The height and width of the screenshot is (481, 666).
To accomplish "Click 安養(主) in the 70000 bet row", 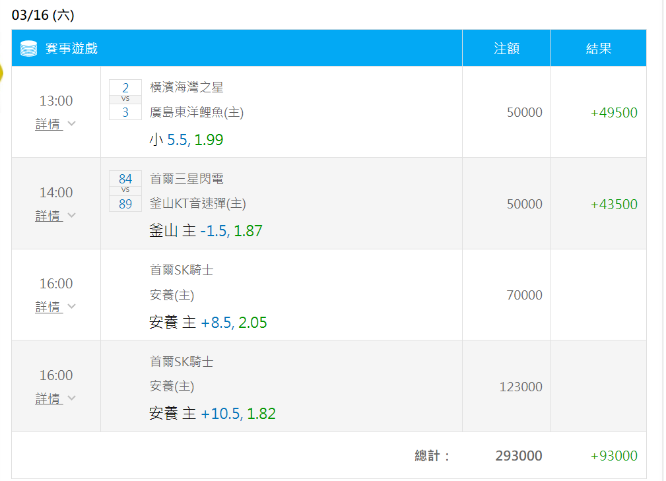I will pos(172,295).
